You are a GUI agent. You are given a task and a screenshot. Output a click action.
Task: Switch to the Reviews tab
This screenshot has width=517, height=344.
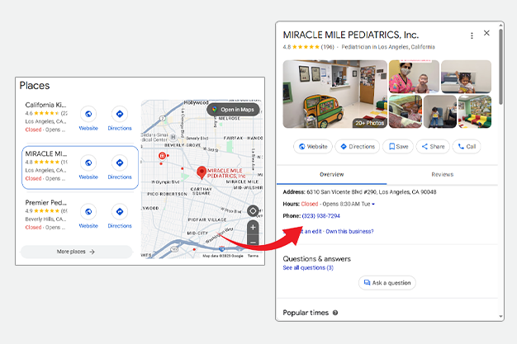point(442,175)
